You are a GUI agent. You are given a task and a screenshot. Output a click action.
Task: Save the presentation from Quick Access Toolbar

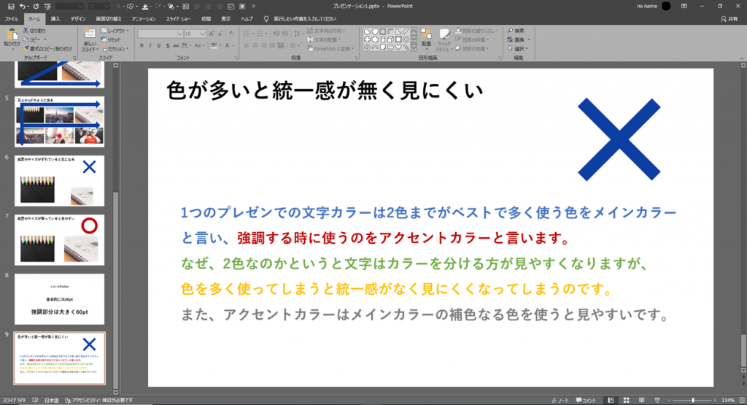coord(11,6)
